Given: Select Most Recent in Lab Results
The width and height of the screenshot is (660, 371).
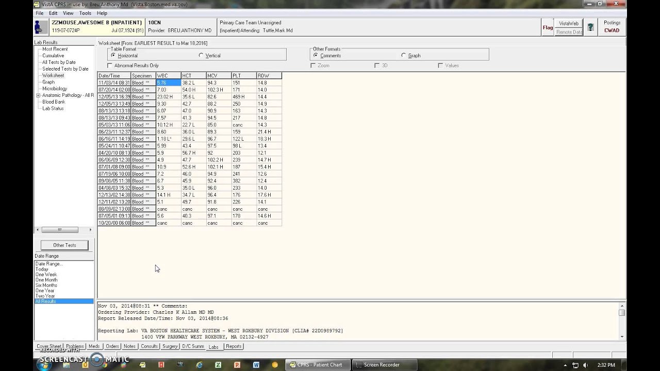Looking at the screenshot, I should 55,49.
